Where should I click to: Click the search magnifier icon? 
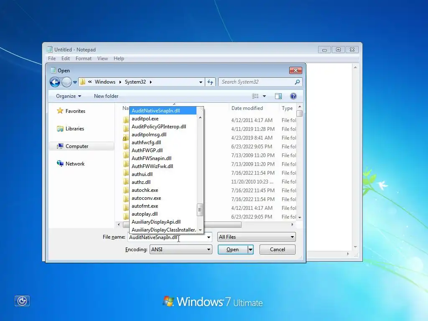coord(297,82)
